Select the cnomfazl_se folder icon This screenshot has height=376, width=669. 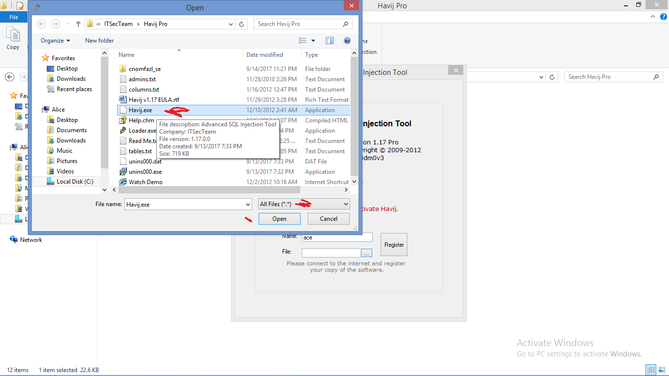[123, 69]
